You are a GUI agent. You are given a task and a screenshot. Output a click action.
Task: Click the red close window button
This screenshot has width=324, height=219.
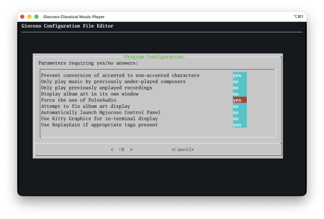pos(22,17)
